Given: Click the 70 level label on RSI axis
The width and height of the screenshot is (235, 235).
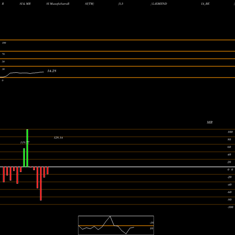Looking at the screenshot, I should click(3, 54).
